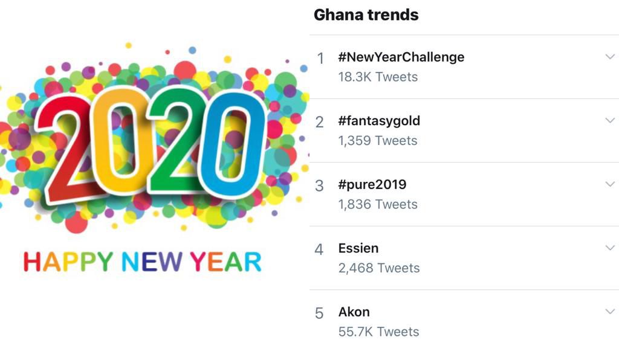
Task: Open options chevron for #fantasygold trend
Action: tap(610, 120)
